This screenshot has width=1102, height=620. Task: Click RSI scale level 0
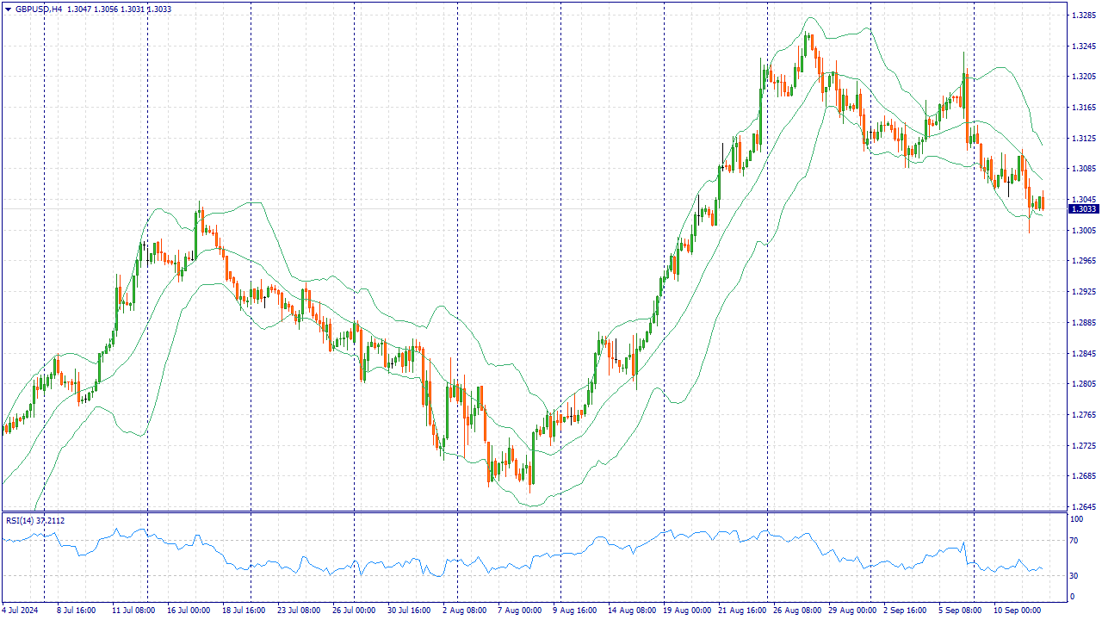click(1073, 597)
